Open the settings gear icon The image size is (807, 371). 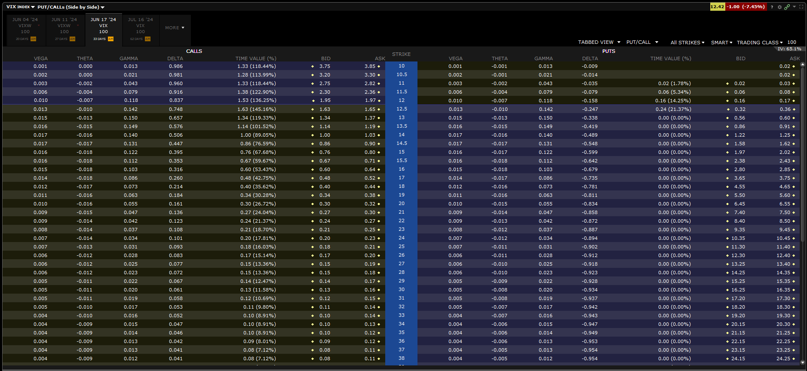779,7
